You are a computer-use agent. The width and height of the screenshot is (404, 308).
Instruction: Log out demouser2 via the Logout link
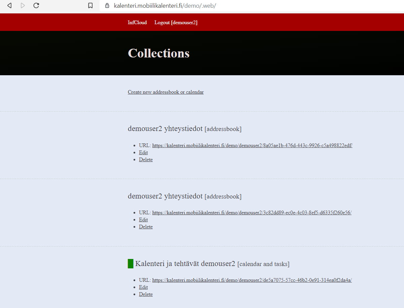pos(176,23)
